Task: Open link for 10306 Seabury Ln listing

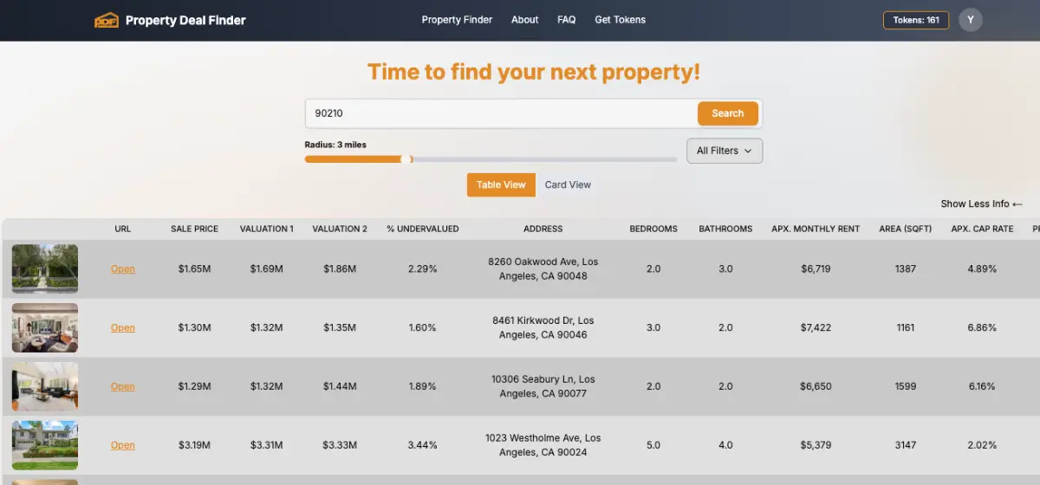Action: click(123, 387)
